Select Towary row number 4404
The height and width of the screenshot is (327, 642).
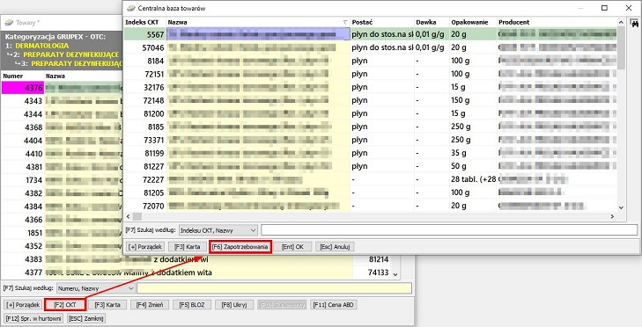tap(63, 141)
